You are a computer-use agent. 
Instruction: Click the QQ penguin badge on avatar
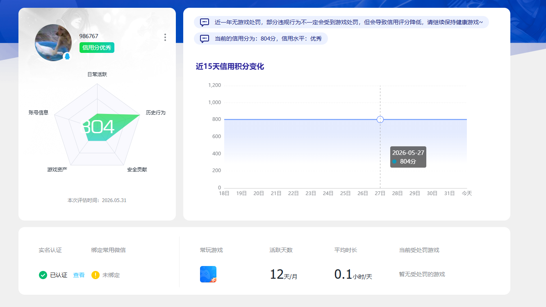[x=67, y=57]
